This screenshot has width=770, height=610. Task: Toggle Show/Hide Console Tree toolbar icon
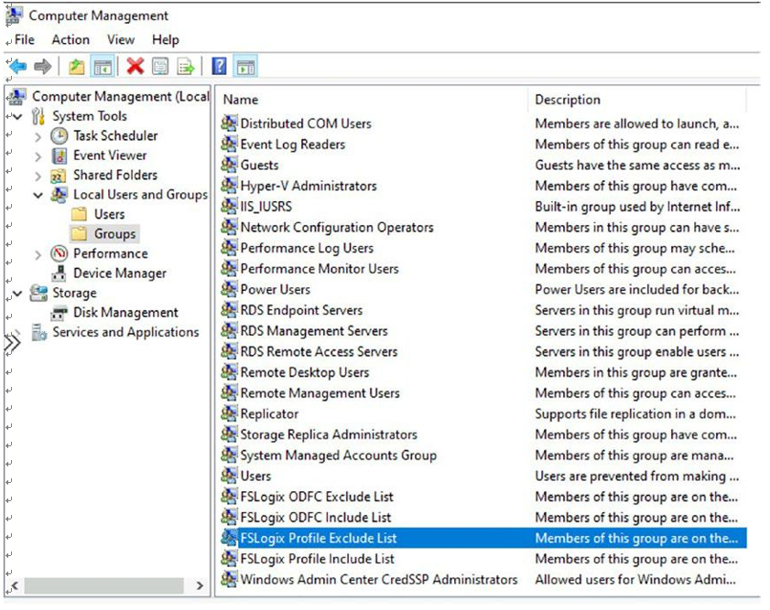coord(103,67)
